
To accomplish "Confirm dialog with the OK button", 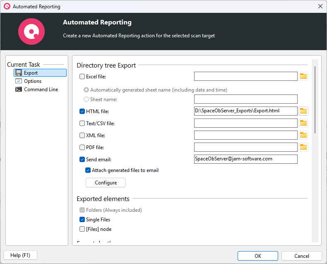I will [x=257, y=256].
